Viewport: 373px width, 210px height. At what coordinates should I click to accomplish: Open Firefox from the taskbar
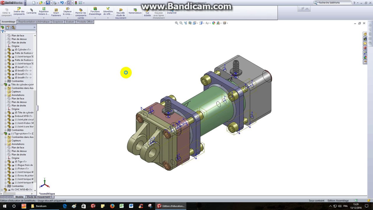pos(112,206)
